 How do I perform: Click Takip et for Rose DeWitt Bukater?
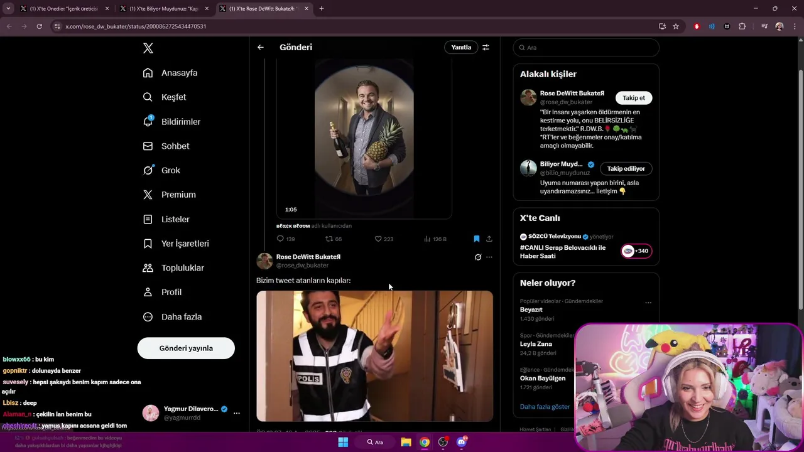pyautogui.click(x=634, y=98)
